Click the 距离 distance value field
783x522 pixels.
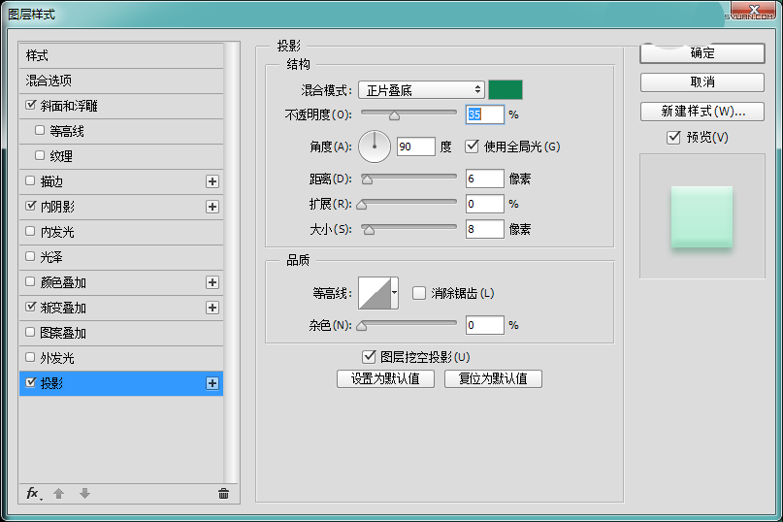pos(484,179)
